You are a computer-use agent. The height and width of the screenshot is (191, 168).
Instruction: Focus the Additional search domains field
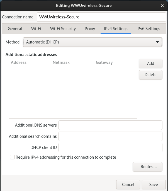110,136
